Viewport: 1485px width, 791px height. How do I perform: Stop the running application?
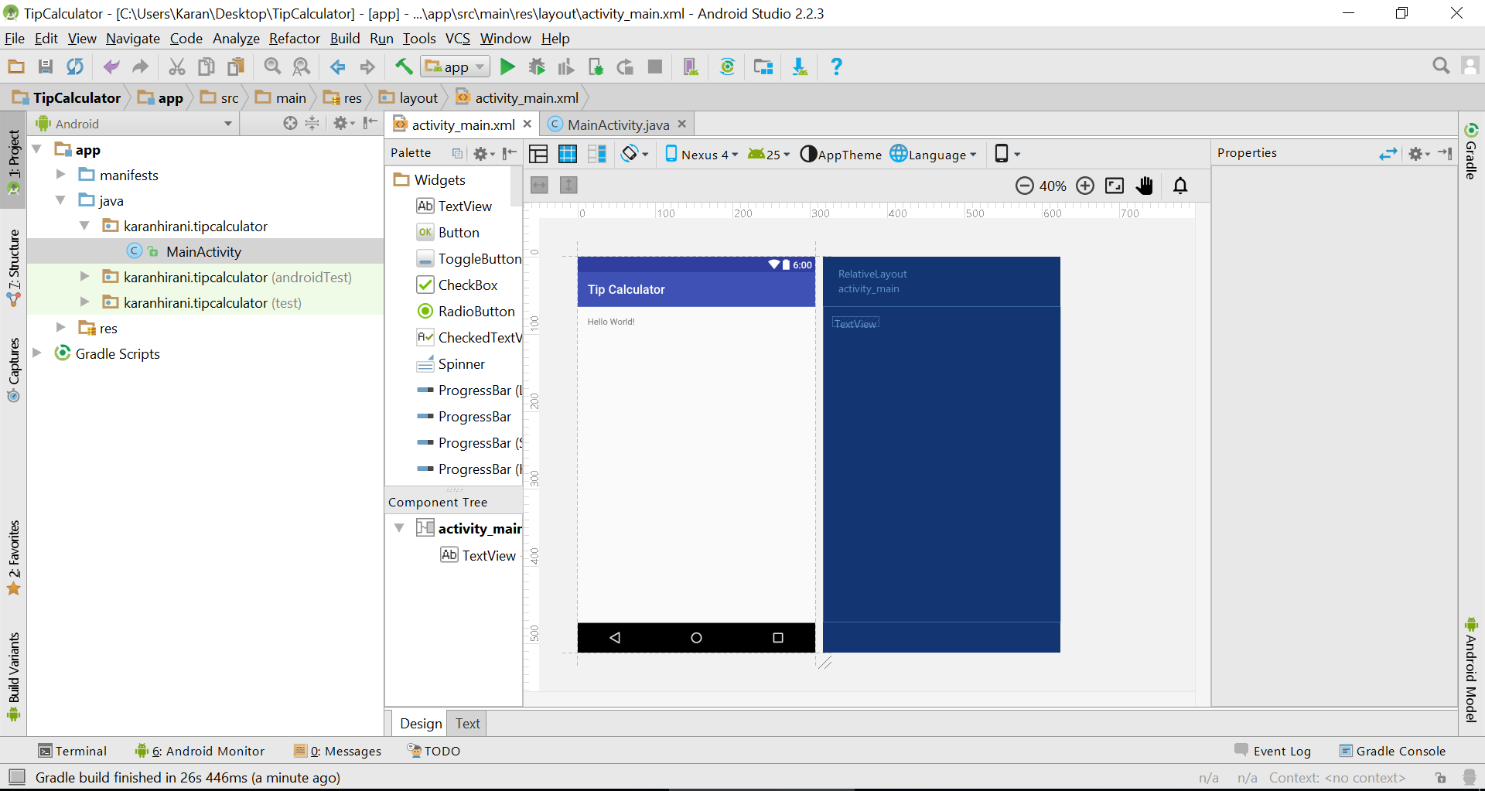point(654,66)
